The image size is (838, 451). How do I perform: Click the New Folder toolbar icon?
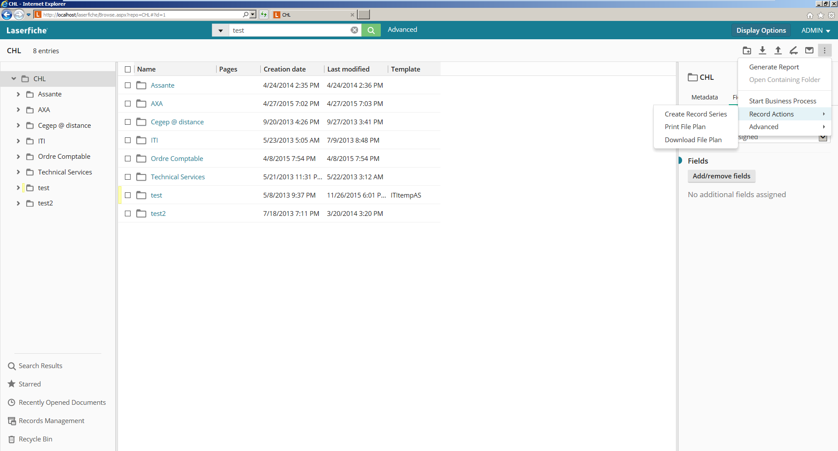[747, 51]
